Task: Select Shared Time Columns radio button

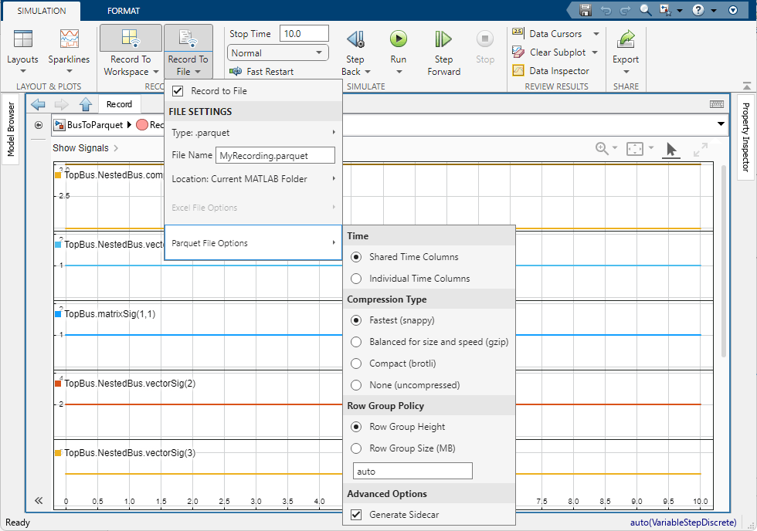Action: (x=356, y=257)
